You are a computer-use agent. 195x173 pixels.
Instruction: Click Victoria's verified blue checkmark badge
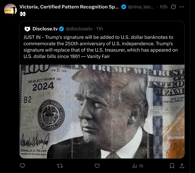tap(124, 7)
